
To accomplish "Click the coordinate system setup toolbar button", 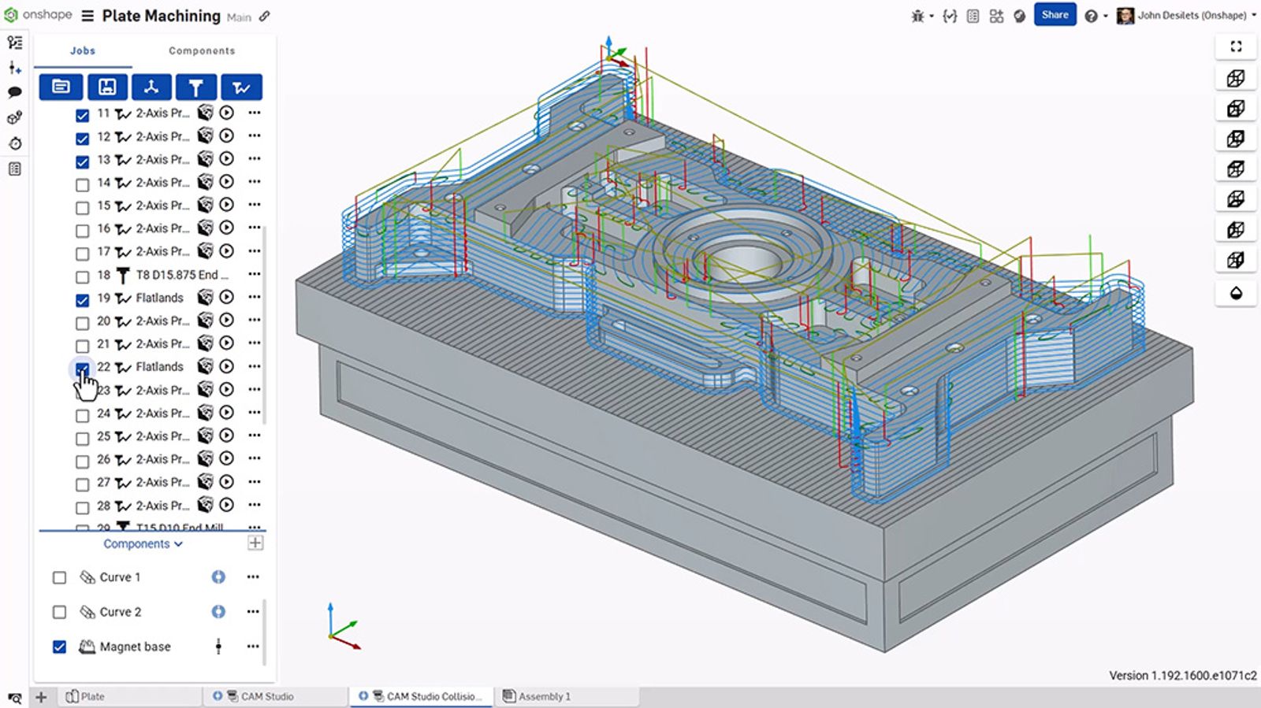I will [151, 87].
